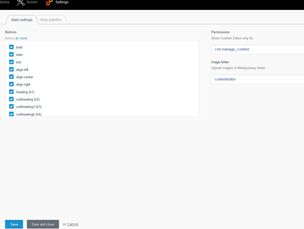Click the Cancel link

tap(73, 224)
